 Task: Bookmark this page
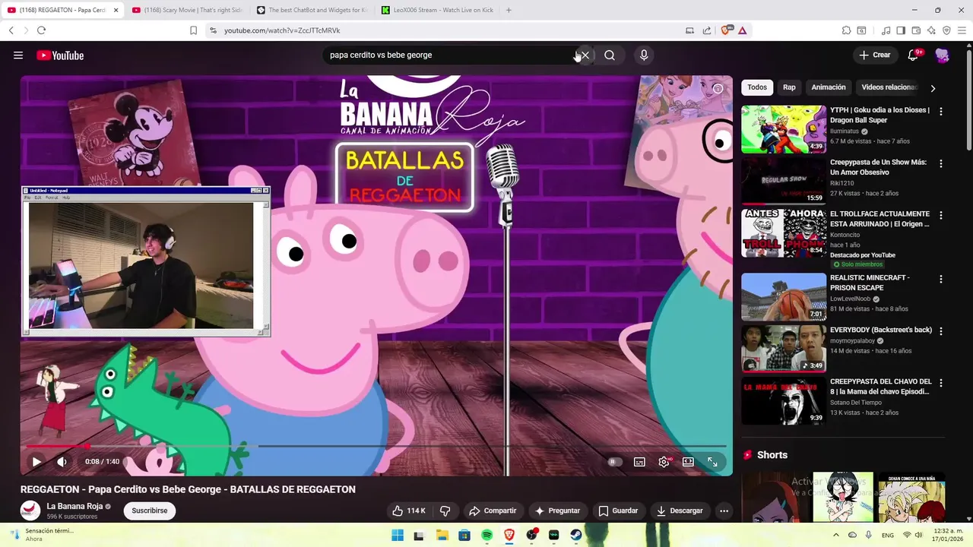point(193,30)
